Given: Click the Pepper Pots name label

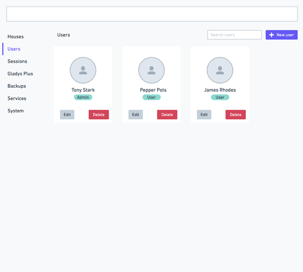Looking at the screenshot, I should pos(153,90).
